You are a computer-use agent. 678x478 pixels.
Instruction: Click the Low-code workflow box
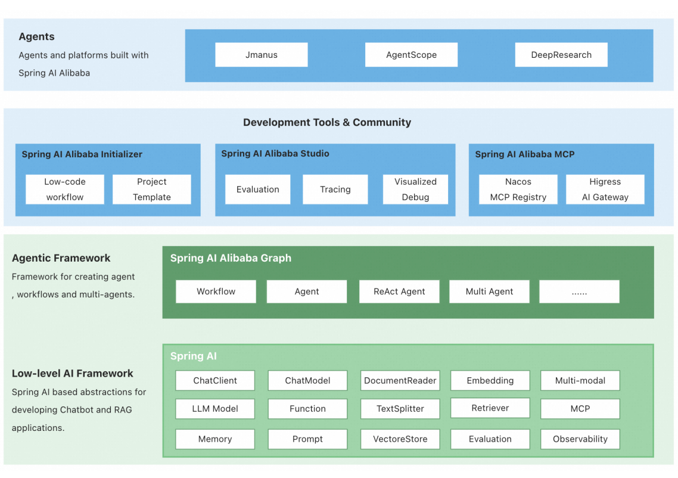point(65,189)
